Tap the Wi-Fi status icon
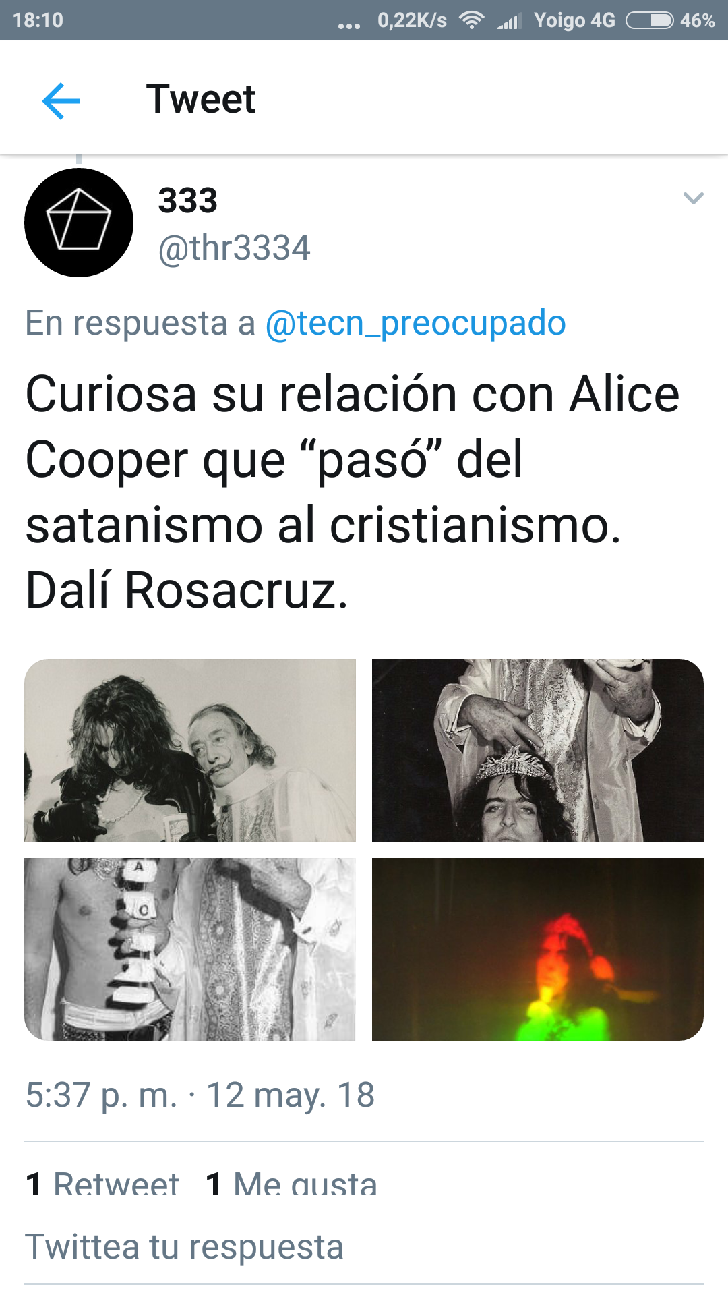Image resolution: width=728 pixels, height=1295 pixels. [471, 20]
